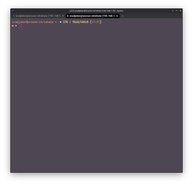Screen dimensions: 193x185
Task: Click the 37% usage indicator
Action: point(65,22)
